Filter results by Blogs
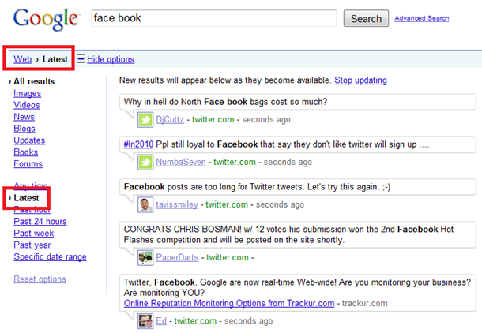The height and width of the screenshot is (333, 482). [x=24, y=129]
